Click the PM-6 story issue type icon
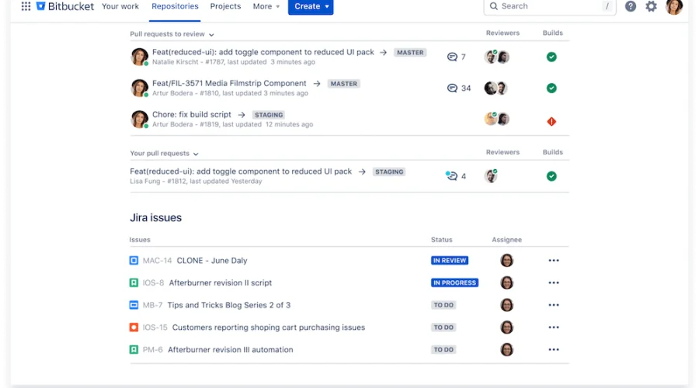Image resolution: width=699 pixels, height=388 pixels. 134,349
